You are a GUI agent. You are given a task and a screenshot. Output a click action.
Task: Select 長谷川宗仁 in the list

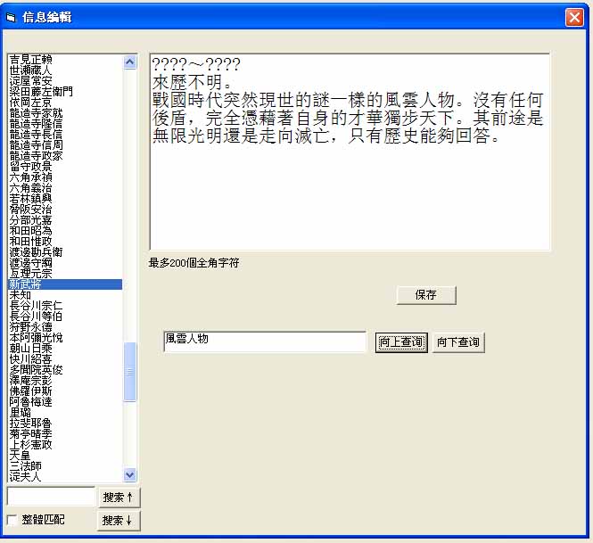[x=37, y=306]
